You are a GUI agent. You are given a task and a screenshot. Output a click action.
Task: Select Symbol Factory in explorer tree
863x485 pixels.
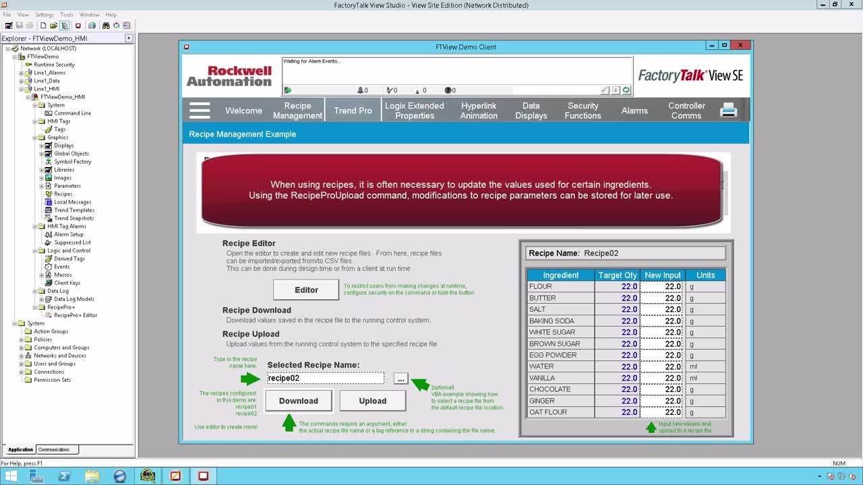pos(73,162)
